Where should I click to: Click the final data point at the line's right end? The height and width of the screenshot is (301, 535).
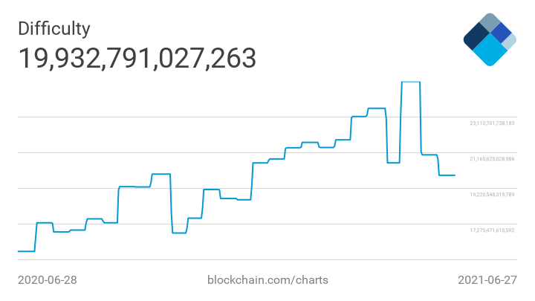pyautogui.click(x=455, y=175)
